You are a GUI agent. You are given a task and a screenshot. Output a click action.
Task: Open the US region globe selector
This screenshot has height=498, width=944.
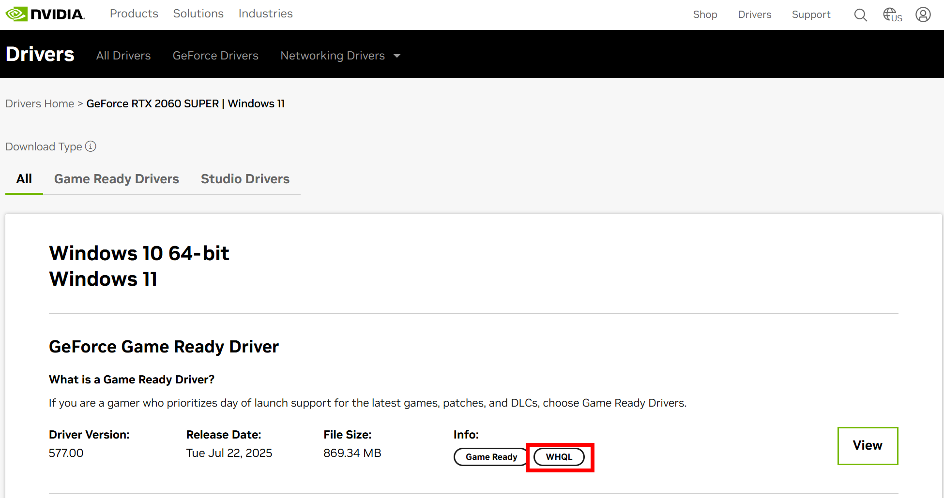click(892, 15)
